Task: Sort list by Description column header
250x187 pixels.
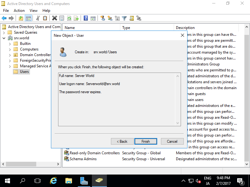Action: 206,28
